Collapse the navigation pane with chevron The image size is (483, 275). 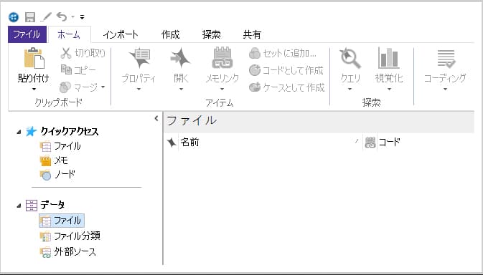[x=156, y=118]
